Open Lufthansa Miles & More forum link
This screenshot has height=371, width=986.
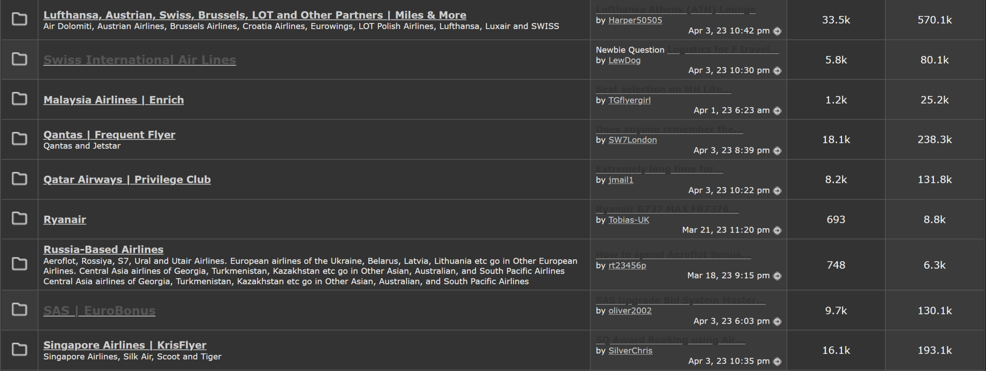point(254,15)
